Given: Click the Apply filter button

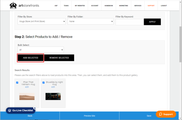Looking at the screenshot, I should pos(152,22).
